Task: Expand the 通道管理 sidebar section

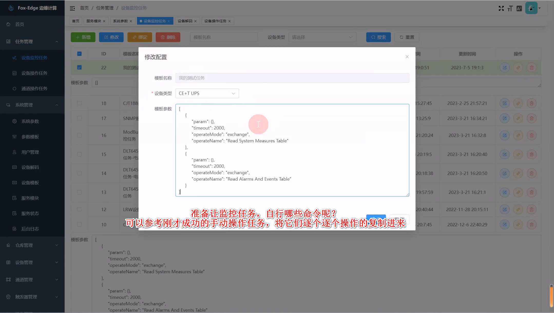Action: 32,280
